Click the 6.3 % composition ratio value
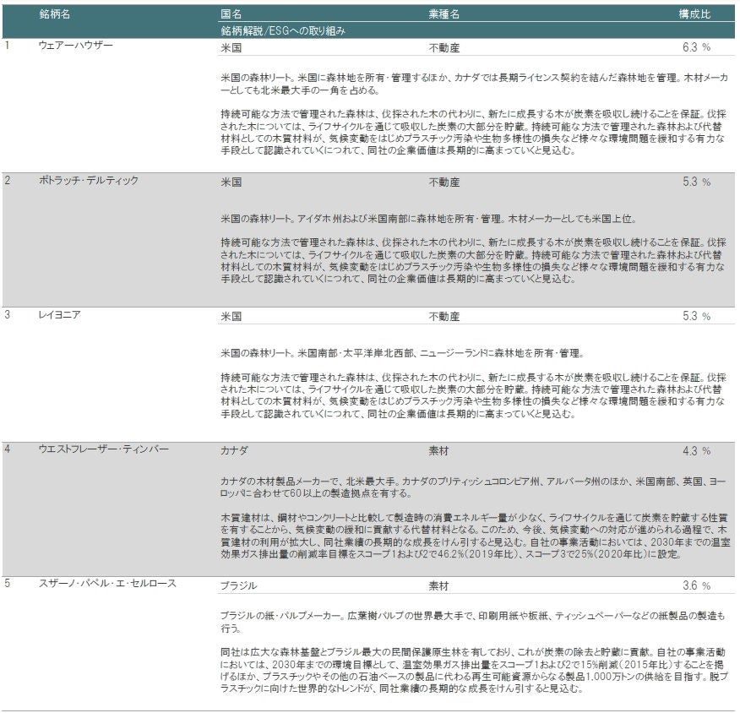This screenshot has width=740, height=713. [696, 46]
